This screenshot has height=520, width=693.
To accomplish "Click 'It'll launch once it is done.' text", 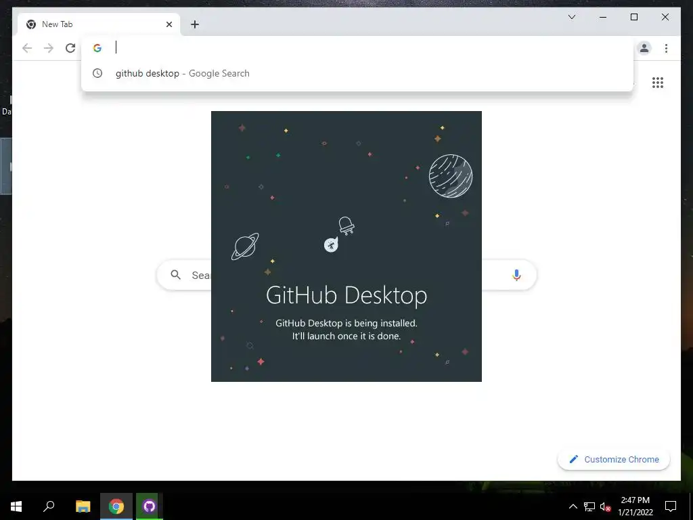I will pos(346,336).
